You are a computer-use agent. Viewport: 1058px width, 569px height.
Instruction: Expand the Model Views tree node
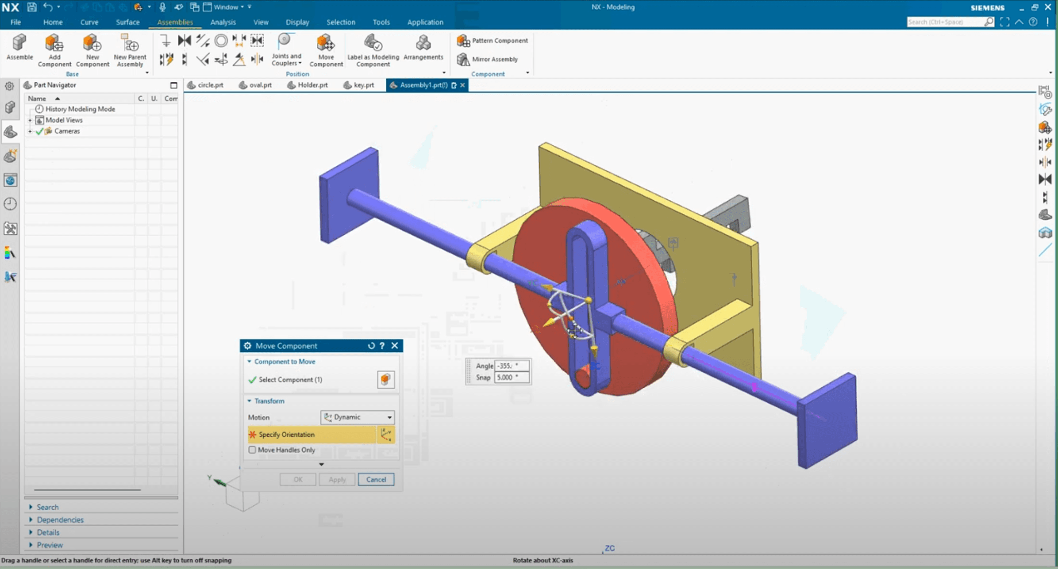point(30,120)
